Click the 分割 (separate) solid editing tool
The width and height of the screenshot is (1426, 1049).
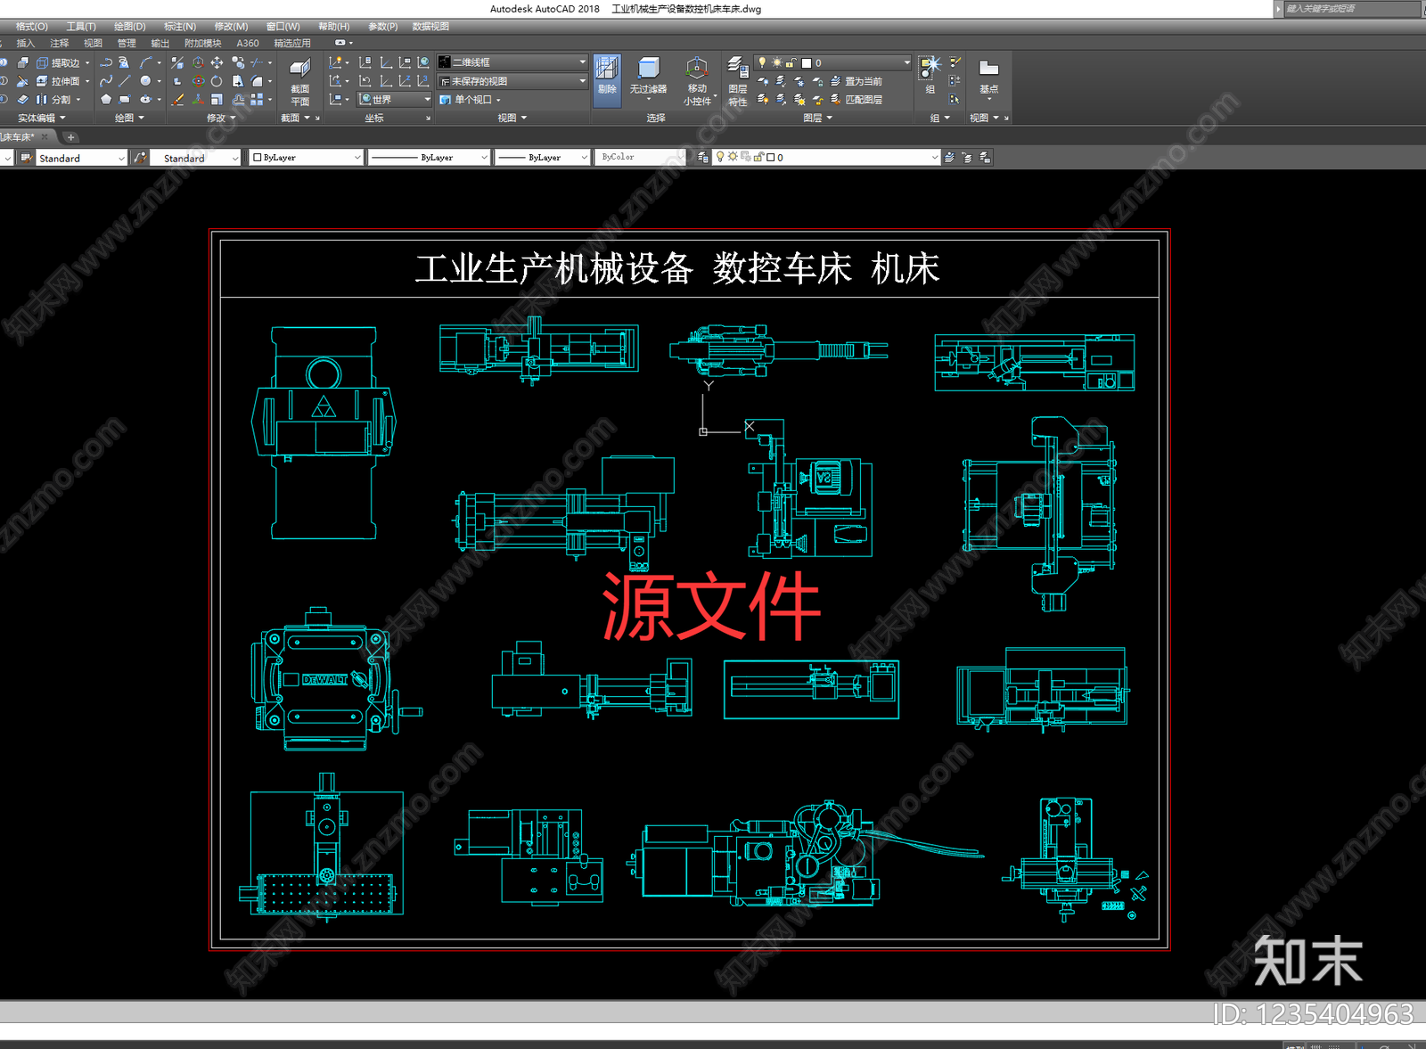pyautogui.click(x=53, y=100)
